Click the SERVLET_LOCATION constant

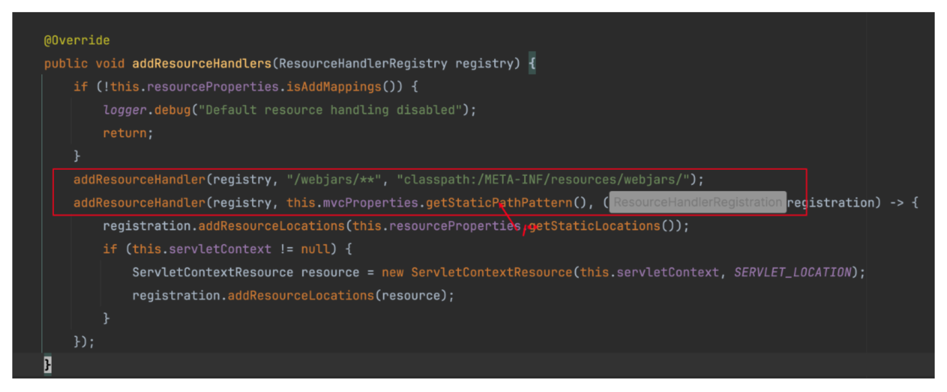(792, 272)
